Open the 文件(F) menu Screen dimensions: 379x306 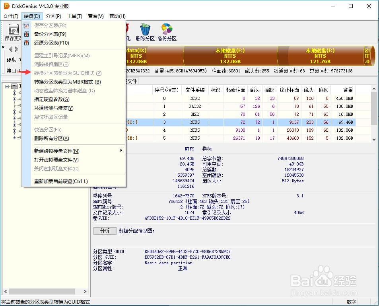11,16
